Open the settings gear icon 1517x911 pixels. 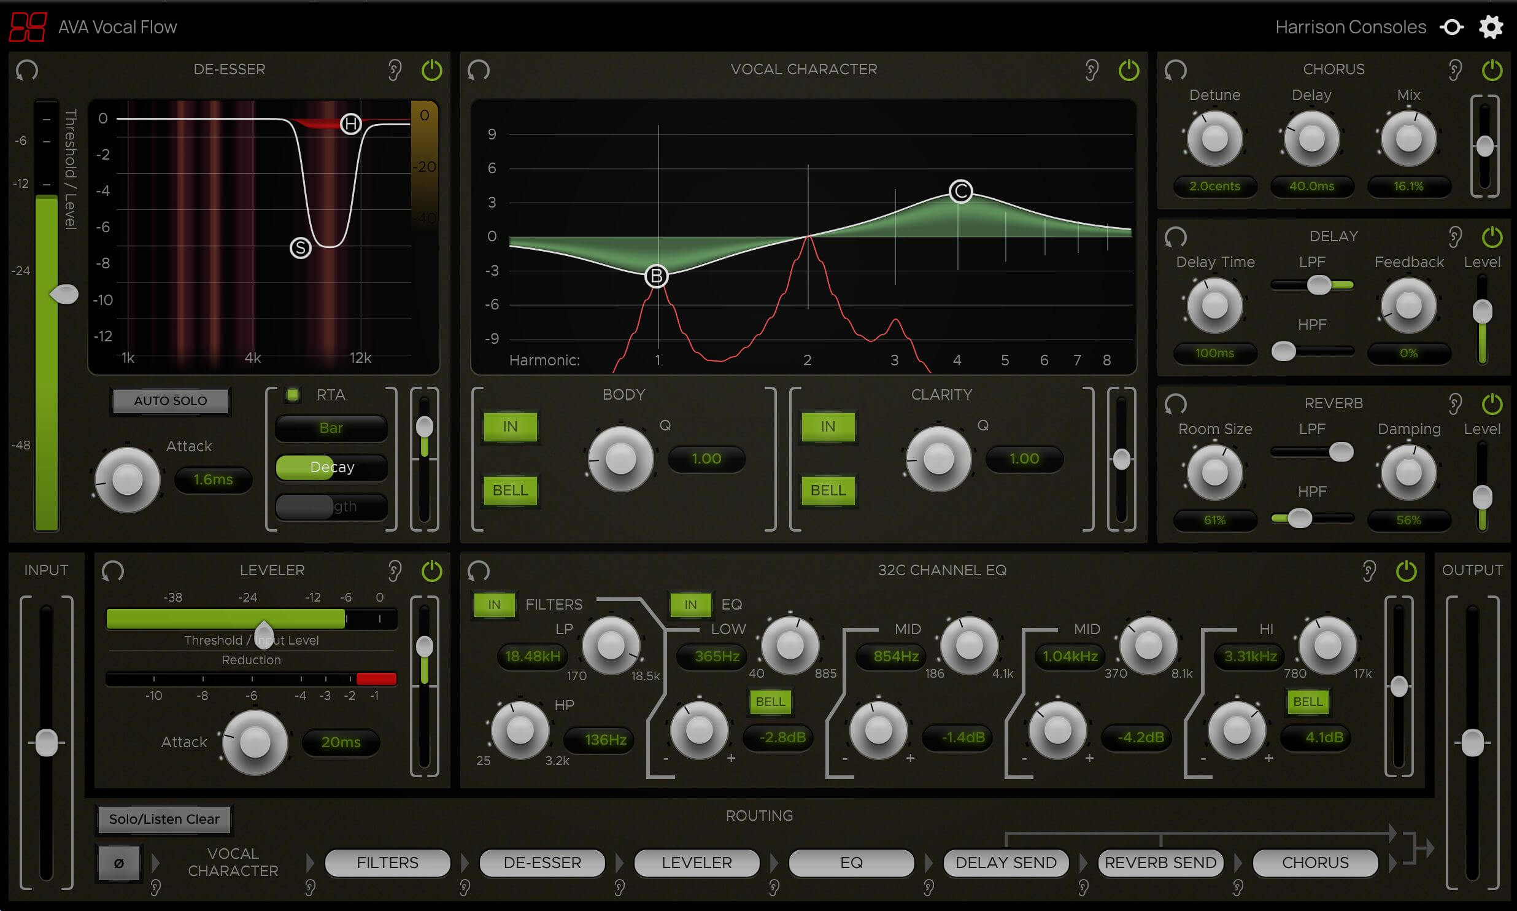(x=1491, y=27)
